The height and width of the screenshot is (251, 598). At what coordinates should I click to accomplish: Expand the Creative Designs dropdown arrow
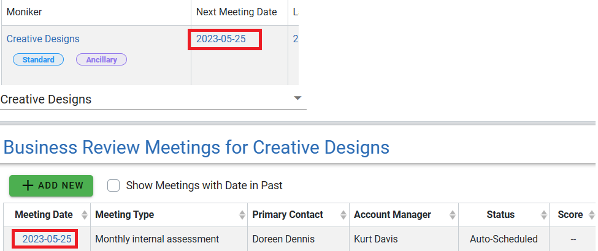click(x=298, y=99)
